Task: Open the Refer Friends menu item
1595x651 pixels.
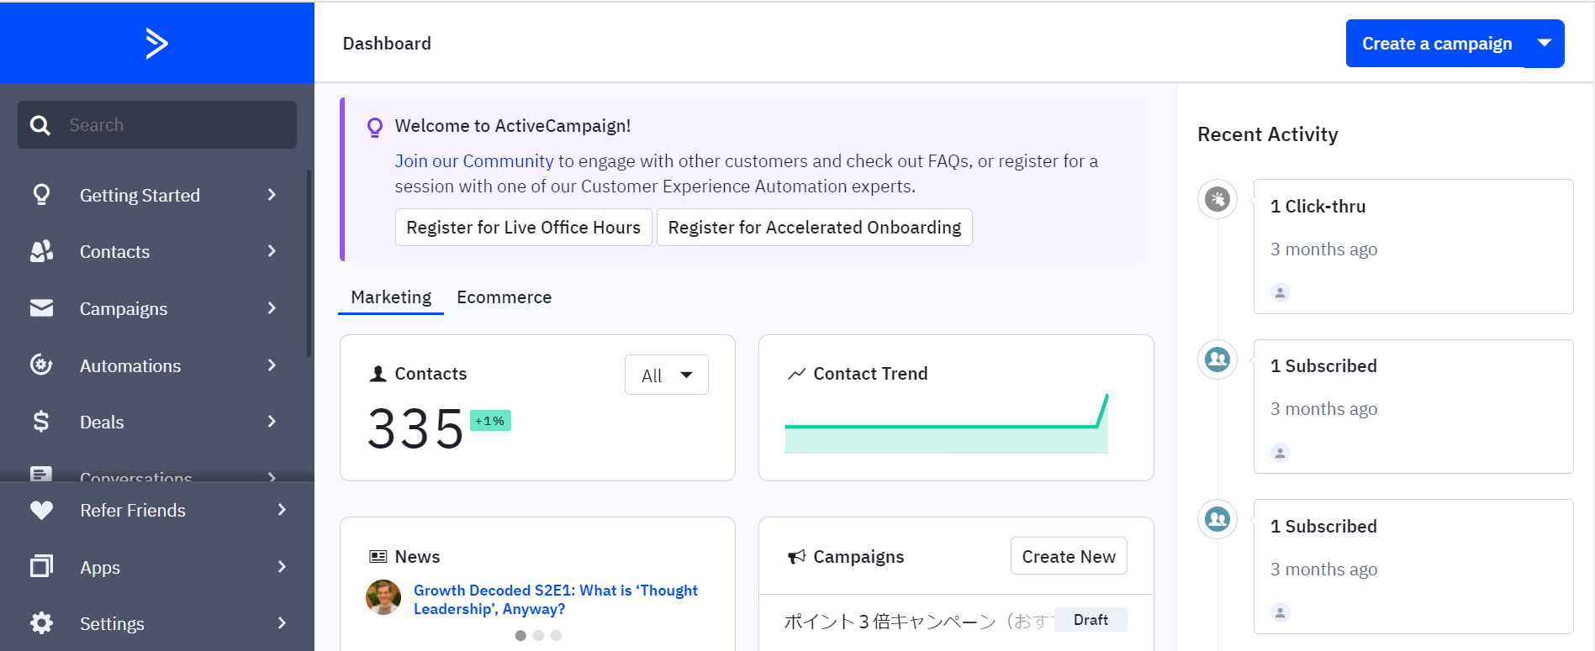Action: pyautogui.click(x=157, y=510)
